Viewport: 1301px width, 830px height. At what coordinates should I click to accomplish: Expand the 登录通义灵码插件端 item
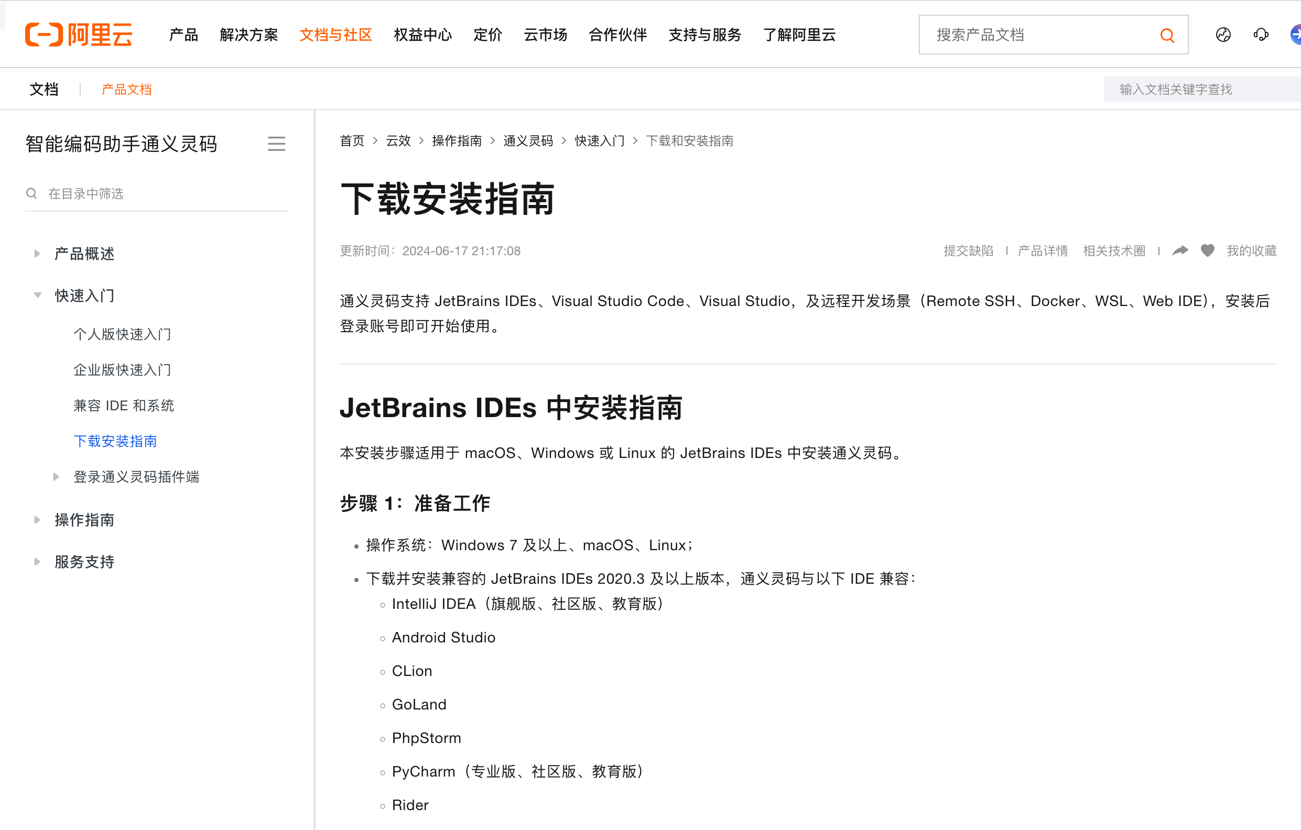56,477
